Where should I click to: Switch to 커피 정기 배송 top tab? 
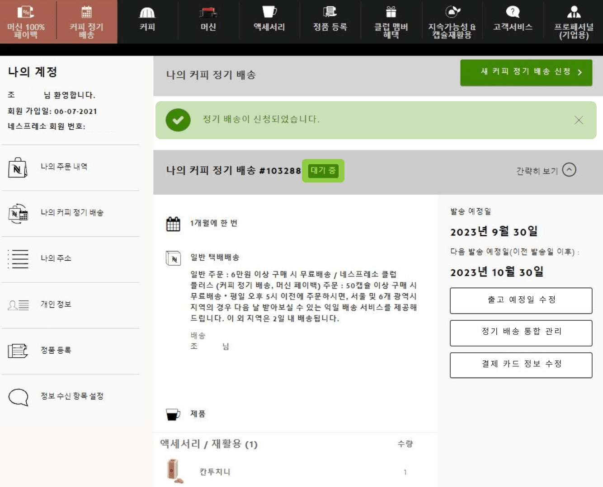pyautogui.click(x=86, y=22)
